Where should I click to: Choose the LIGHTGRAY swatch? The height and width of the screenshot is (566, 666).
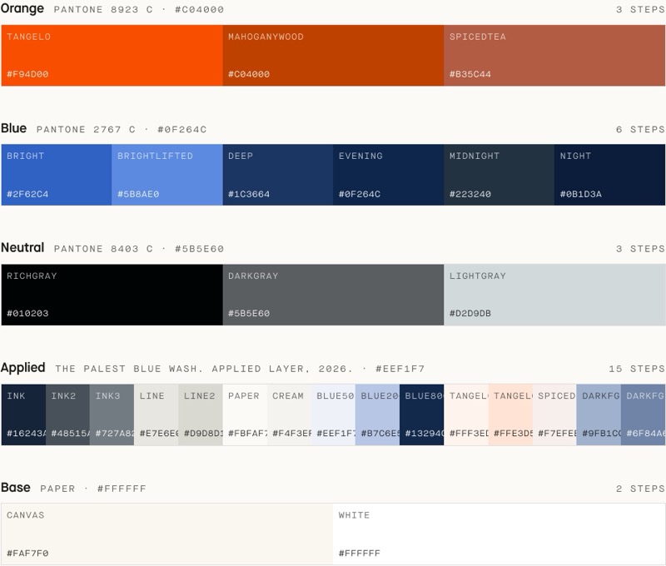click(554, 295)
